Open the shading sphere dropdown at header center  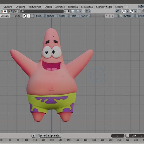88,11
